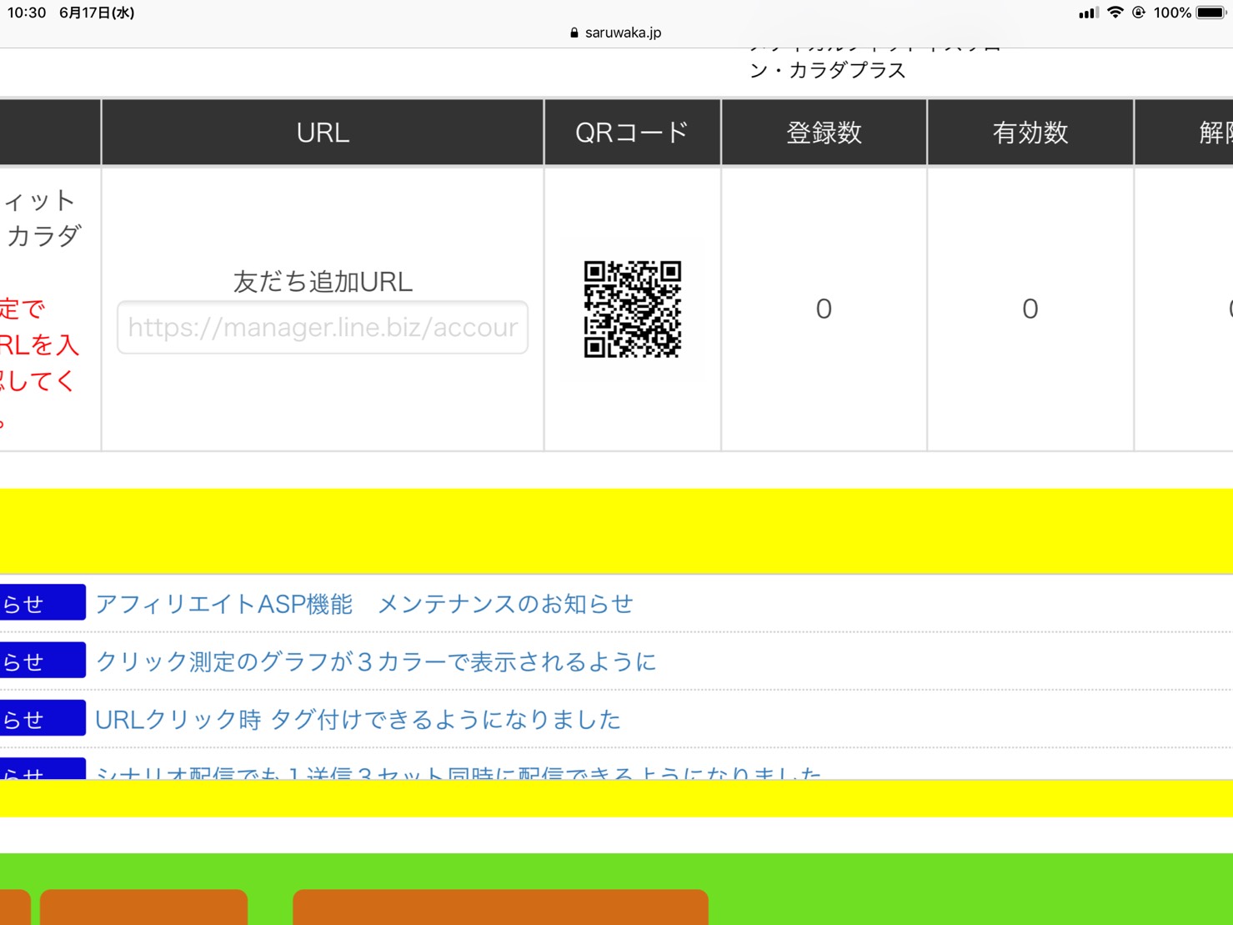Open the クリック測定のグラフ 3-color notice link
Viewport: 1233px width, 925px height.
click(376, 661)
